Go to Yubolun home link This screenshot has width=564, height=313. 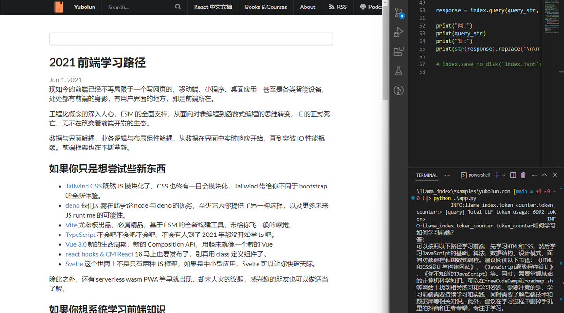pyautogui.click(x=85, y=7)
